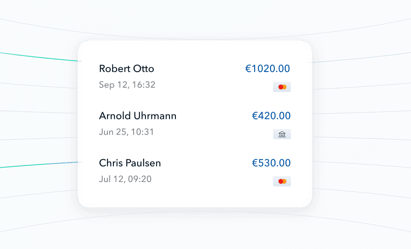The height and width of the screenshot is (249, 411).
Task: Open the Robert Otto transaction name
Action: [x=126, y=69]
